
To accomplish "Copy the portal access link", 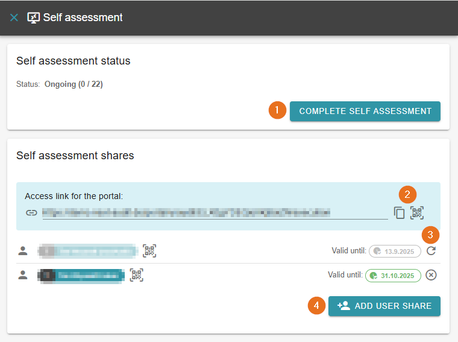I will coord(399,212).
